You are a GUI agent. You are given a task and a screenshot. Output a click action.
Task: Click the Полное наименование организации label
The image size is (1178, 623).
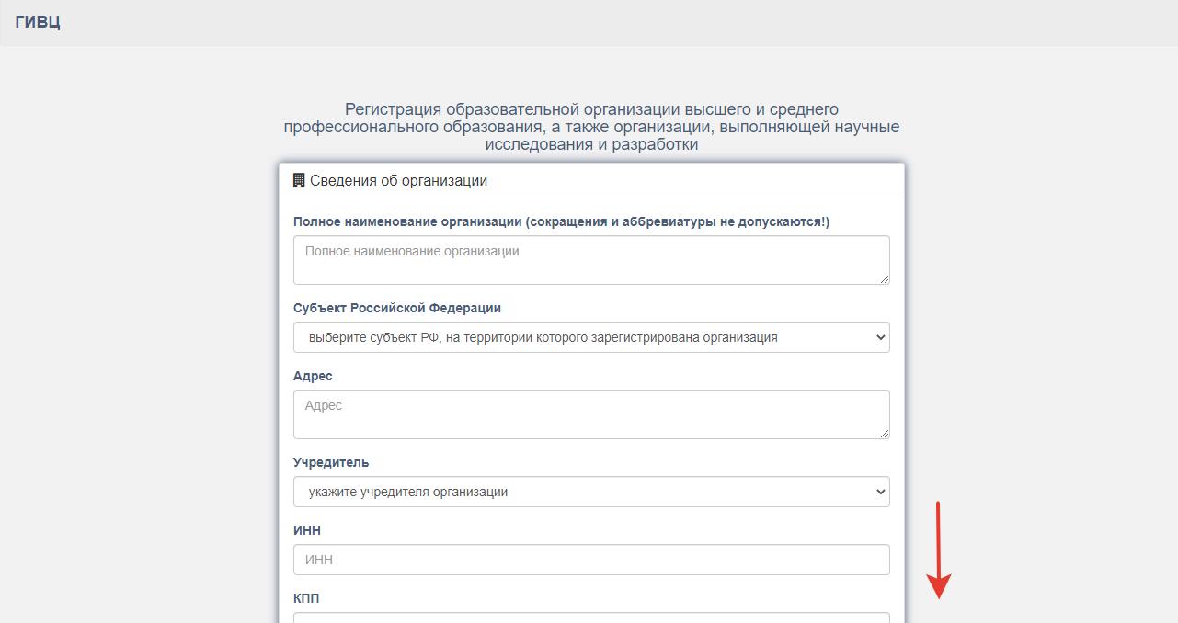click(561, 221)
